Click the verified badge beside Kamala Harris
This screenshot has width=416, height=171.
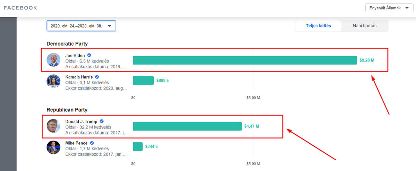[97, 77]
